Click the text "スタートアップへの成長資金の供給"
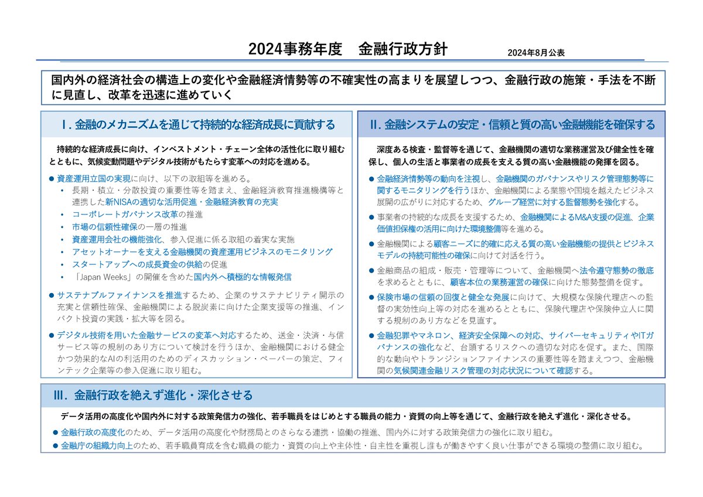 pos(138,264)
